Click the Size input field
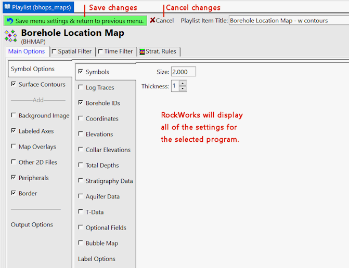Image resolution: width=349 pixels, height=268 pixels. point(183,72)
